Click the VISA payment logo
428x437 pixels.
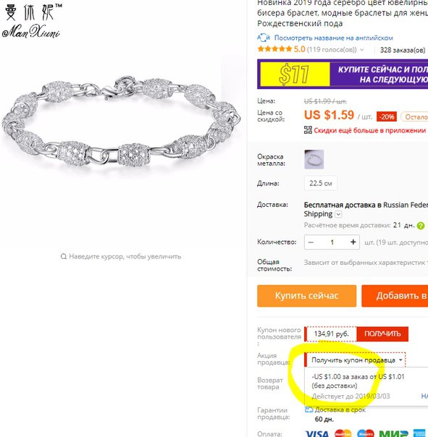[x=317, y=433]
